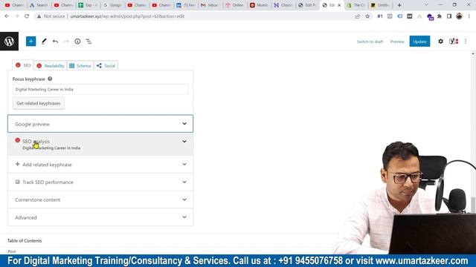Click the Focus keyphrase input field
Image resolution: width=476 pixels, height=267 pixels.
[x=100, y=89]
